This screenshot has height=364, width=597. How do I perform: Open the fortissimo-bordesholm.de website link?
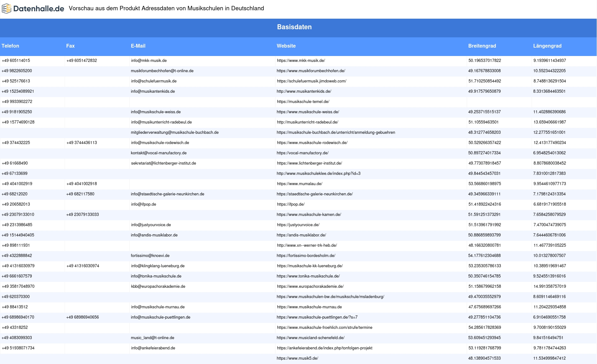click(x=306, y=256)
